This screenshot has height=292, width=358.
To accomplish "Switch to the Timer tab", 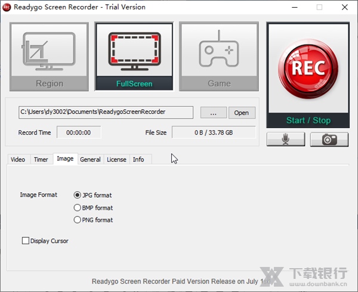I will pyautogui.click(x=41, y=159).
